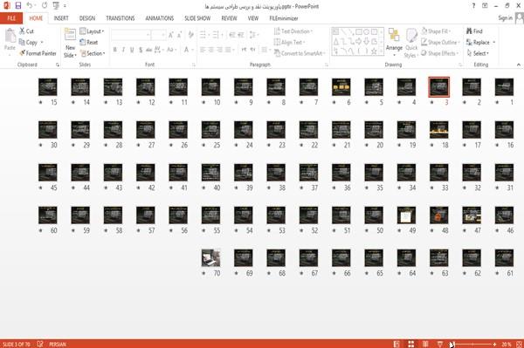Click the Clear All Formatting icon

190,35
